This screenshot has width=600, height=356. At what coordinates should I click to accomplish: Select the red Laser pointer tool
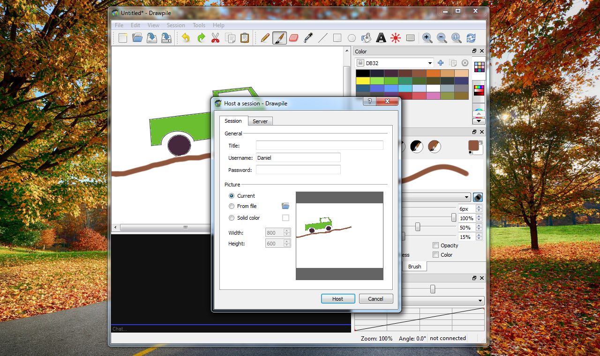(396, 38)
